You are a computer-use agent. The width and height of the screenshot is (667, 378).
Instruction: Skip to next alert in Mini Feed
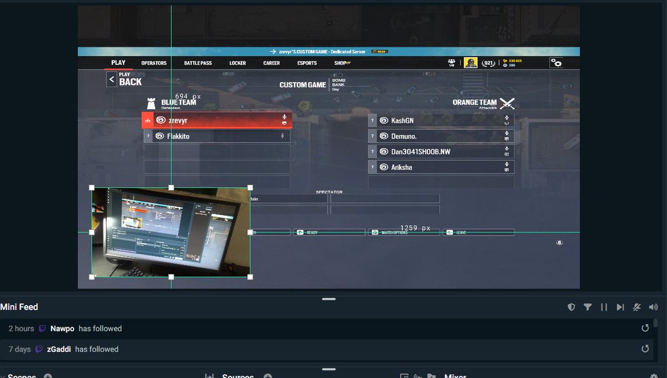620,307
